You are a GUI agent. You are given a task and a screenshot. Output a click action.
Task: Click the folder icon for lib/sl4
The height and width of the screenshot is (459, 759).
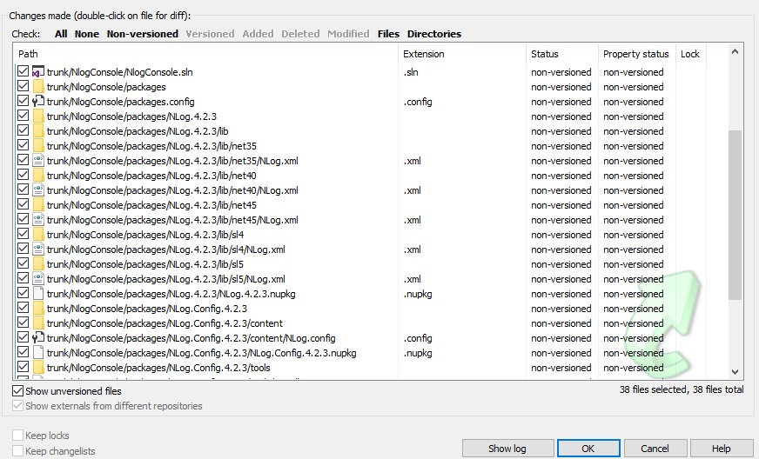coord(38,235)
